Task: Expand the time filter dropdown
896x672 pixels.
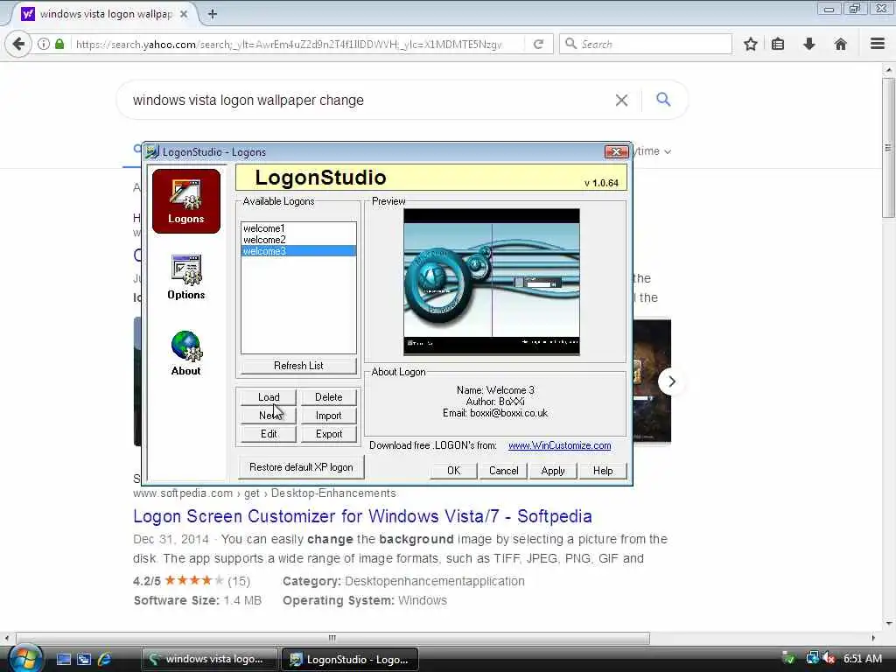Action: [653, 151]
